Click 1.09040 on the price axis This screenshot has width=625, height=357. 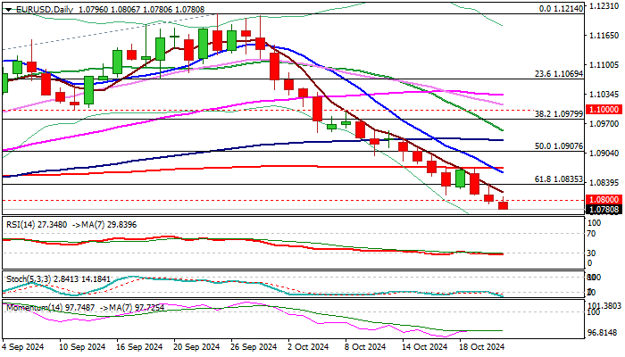[604, 154]
